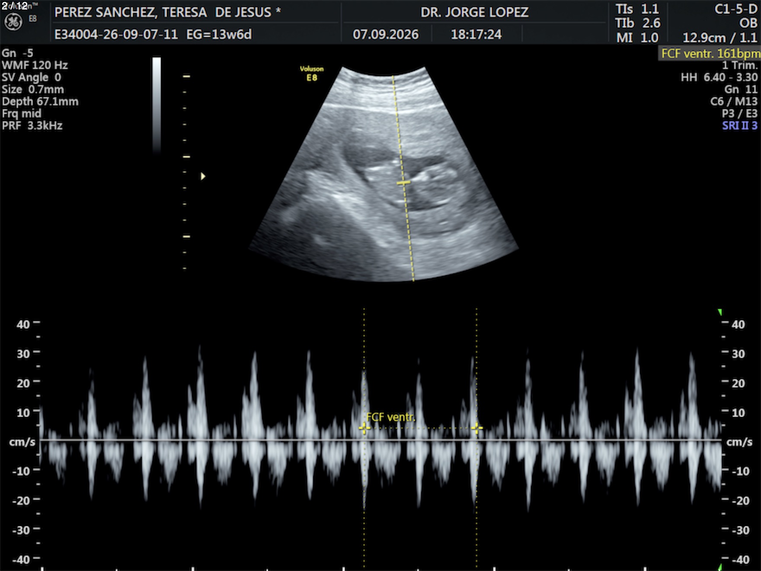The image size is (761, 571).
Task: Click the FCF ventr. label on waveform
Action: click(x=390, y=417)
